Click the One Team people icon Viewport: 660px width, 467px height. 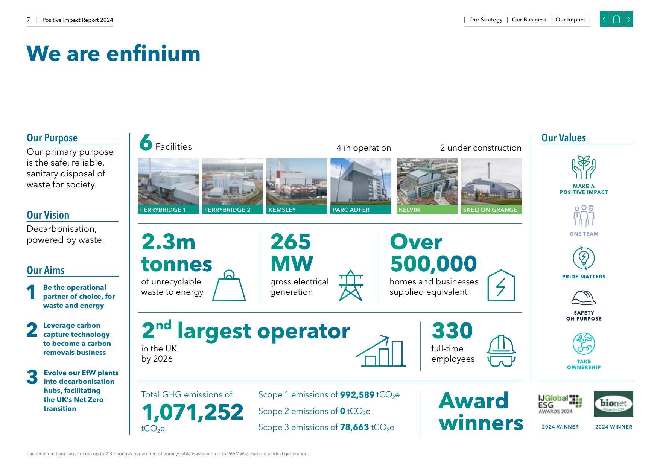point(584,216)
